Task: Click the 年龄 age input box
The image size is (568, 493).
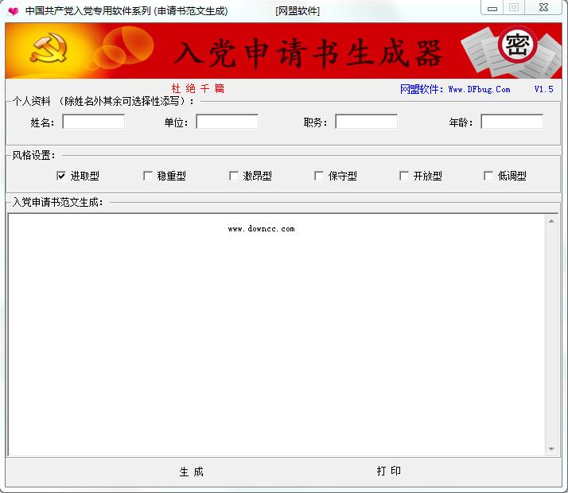Action: click(x=512, y=122)
